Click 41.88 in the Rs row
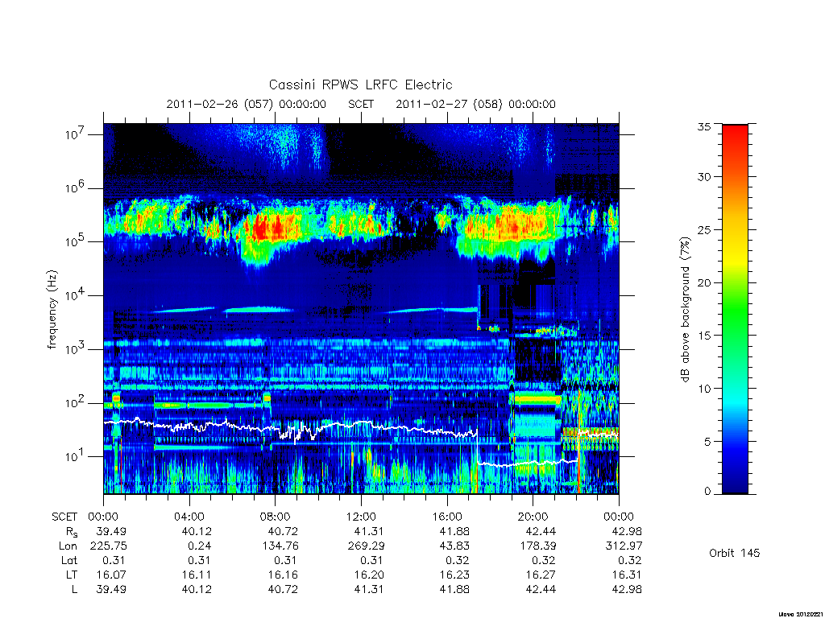The width and height of the screenshot is (825, 618). [454, 532]
